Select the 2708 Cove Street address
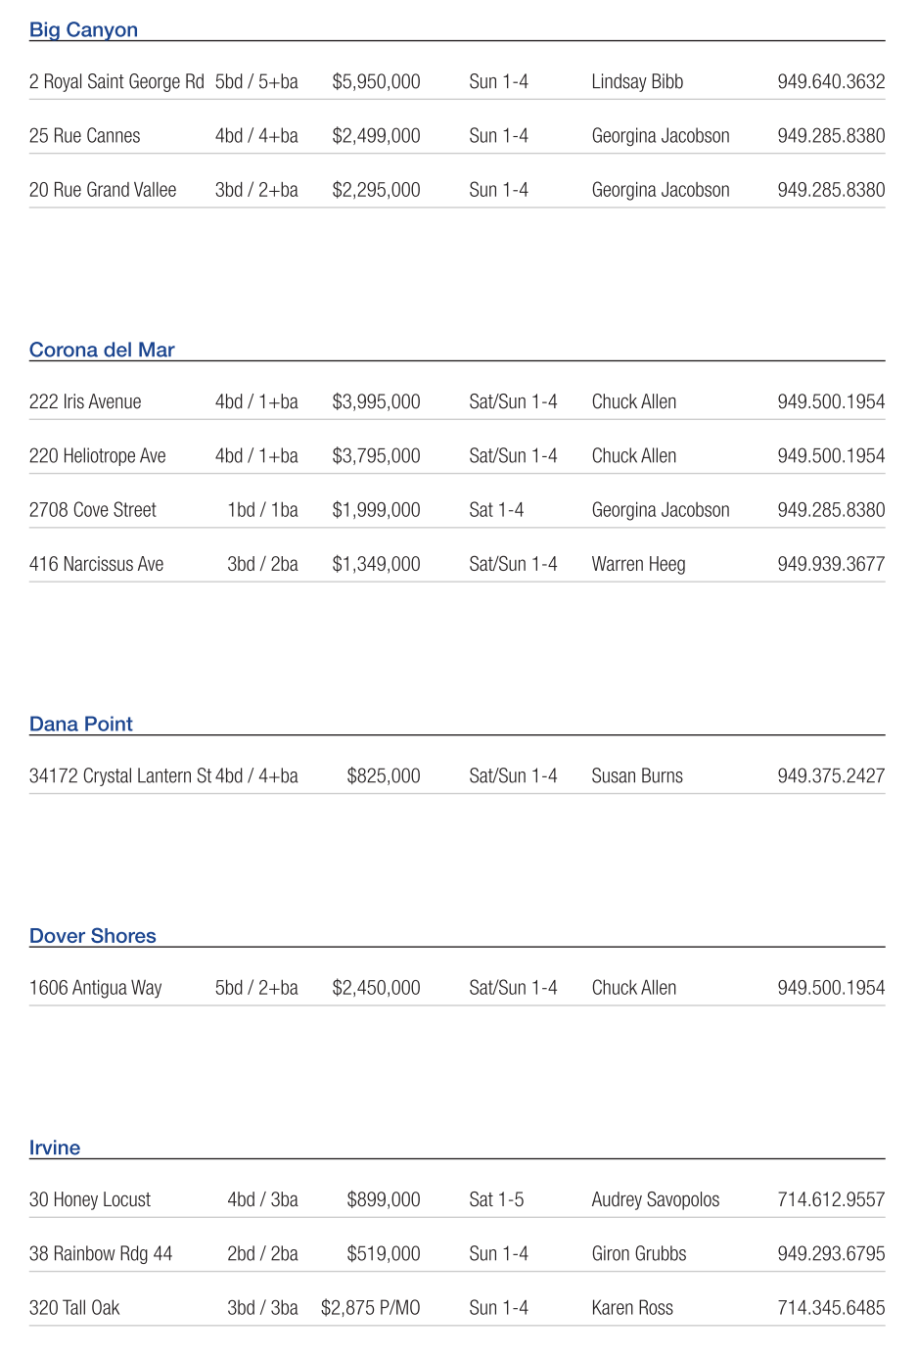Image resolution: width=918 pixels, height=1358 pixels. [x=93, y=510]
